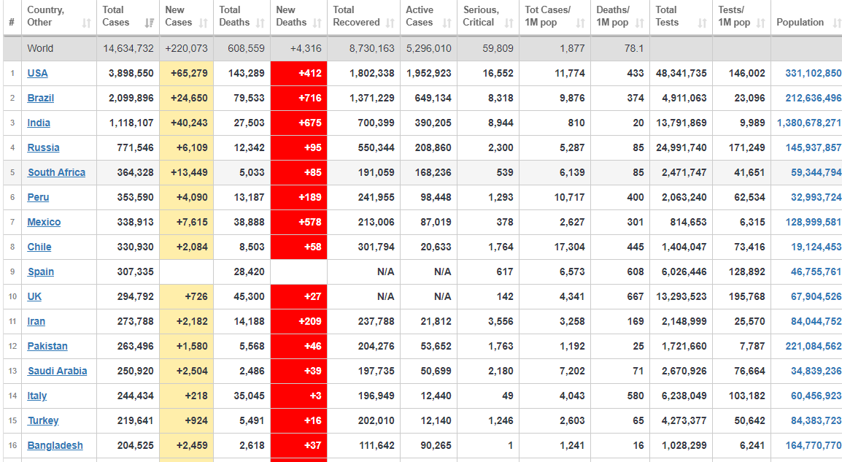The height and width of the screenshot is (462, 842).
Task: Select World total recovered 8,730,163
Action: click(363, 48)
